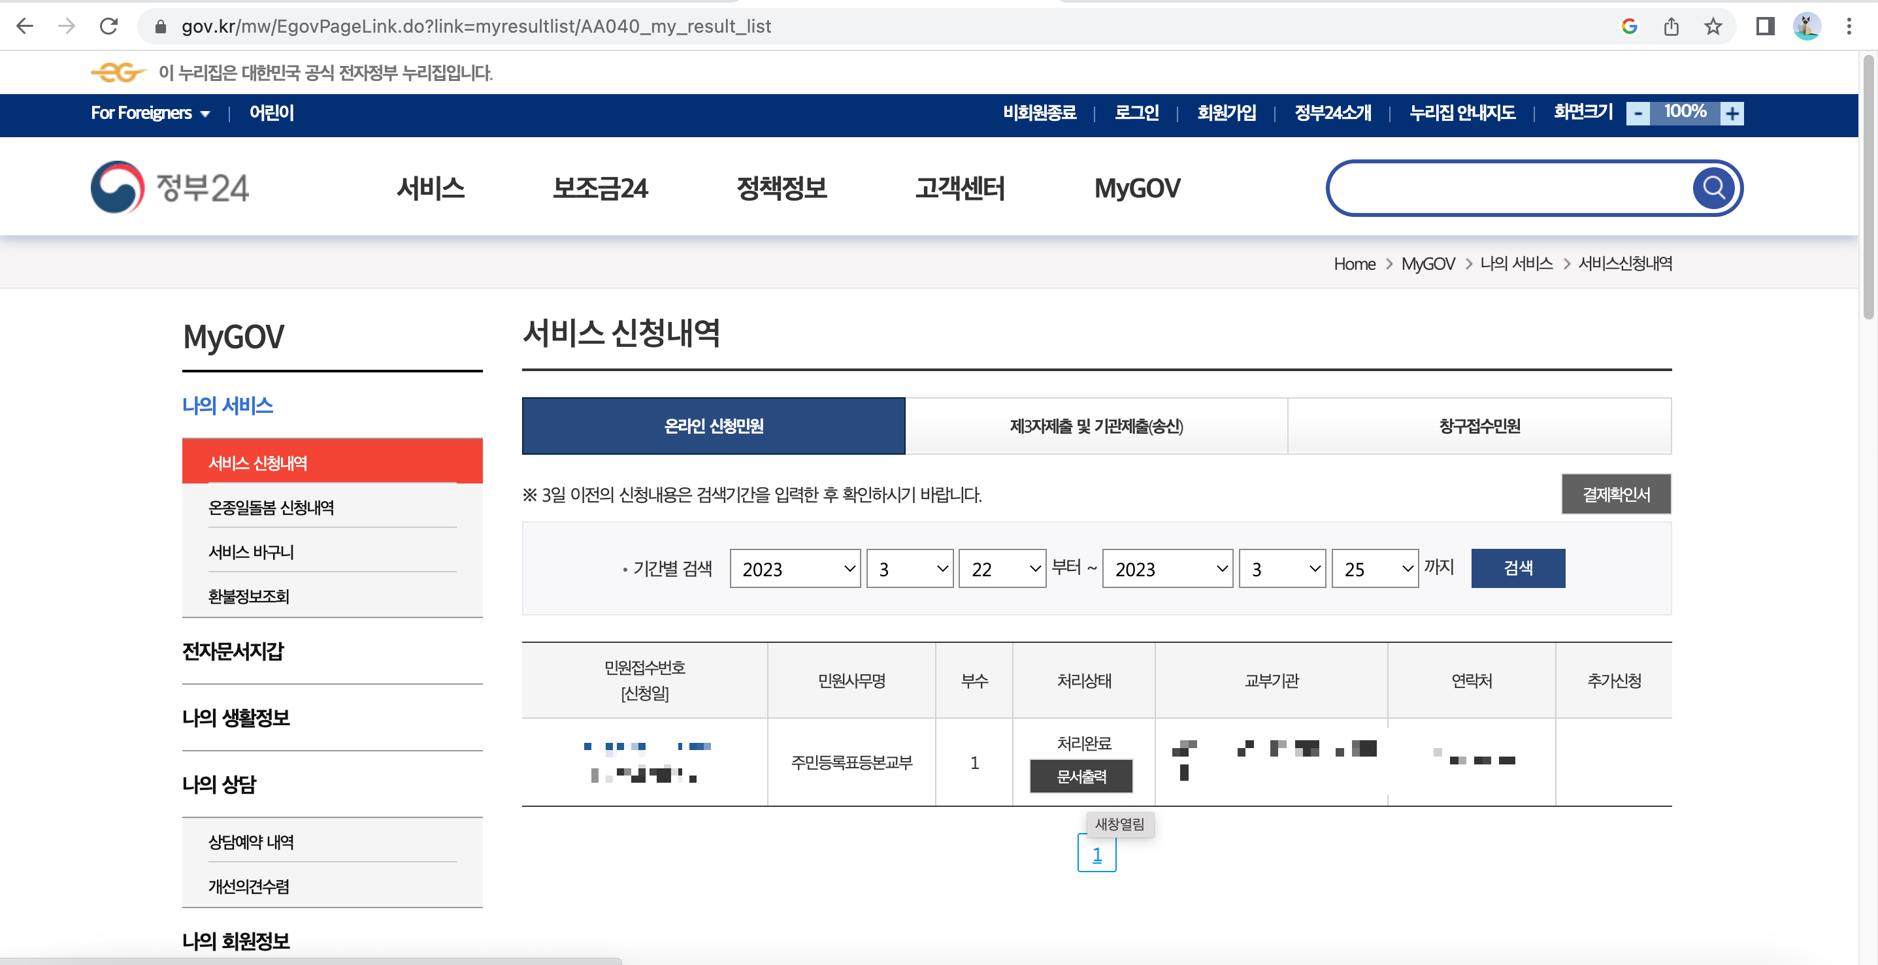1878x965 pixels.
Task: Switch to 제3자제출 및 기관제출(송신) tab
Action: (x=1096, y=425)
